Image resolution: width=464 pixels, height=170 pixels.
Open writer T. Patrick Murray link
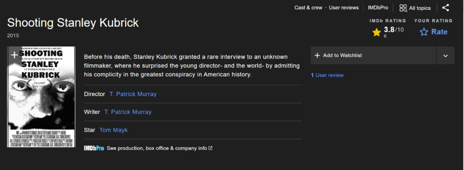point(128,112)
